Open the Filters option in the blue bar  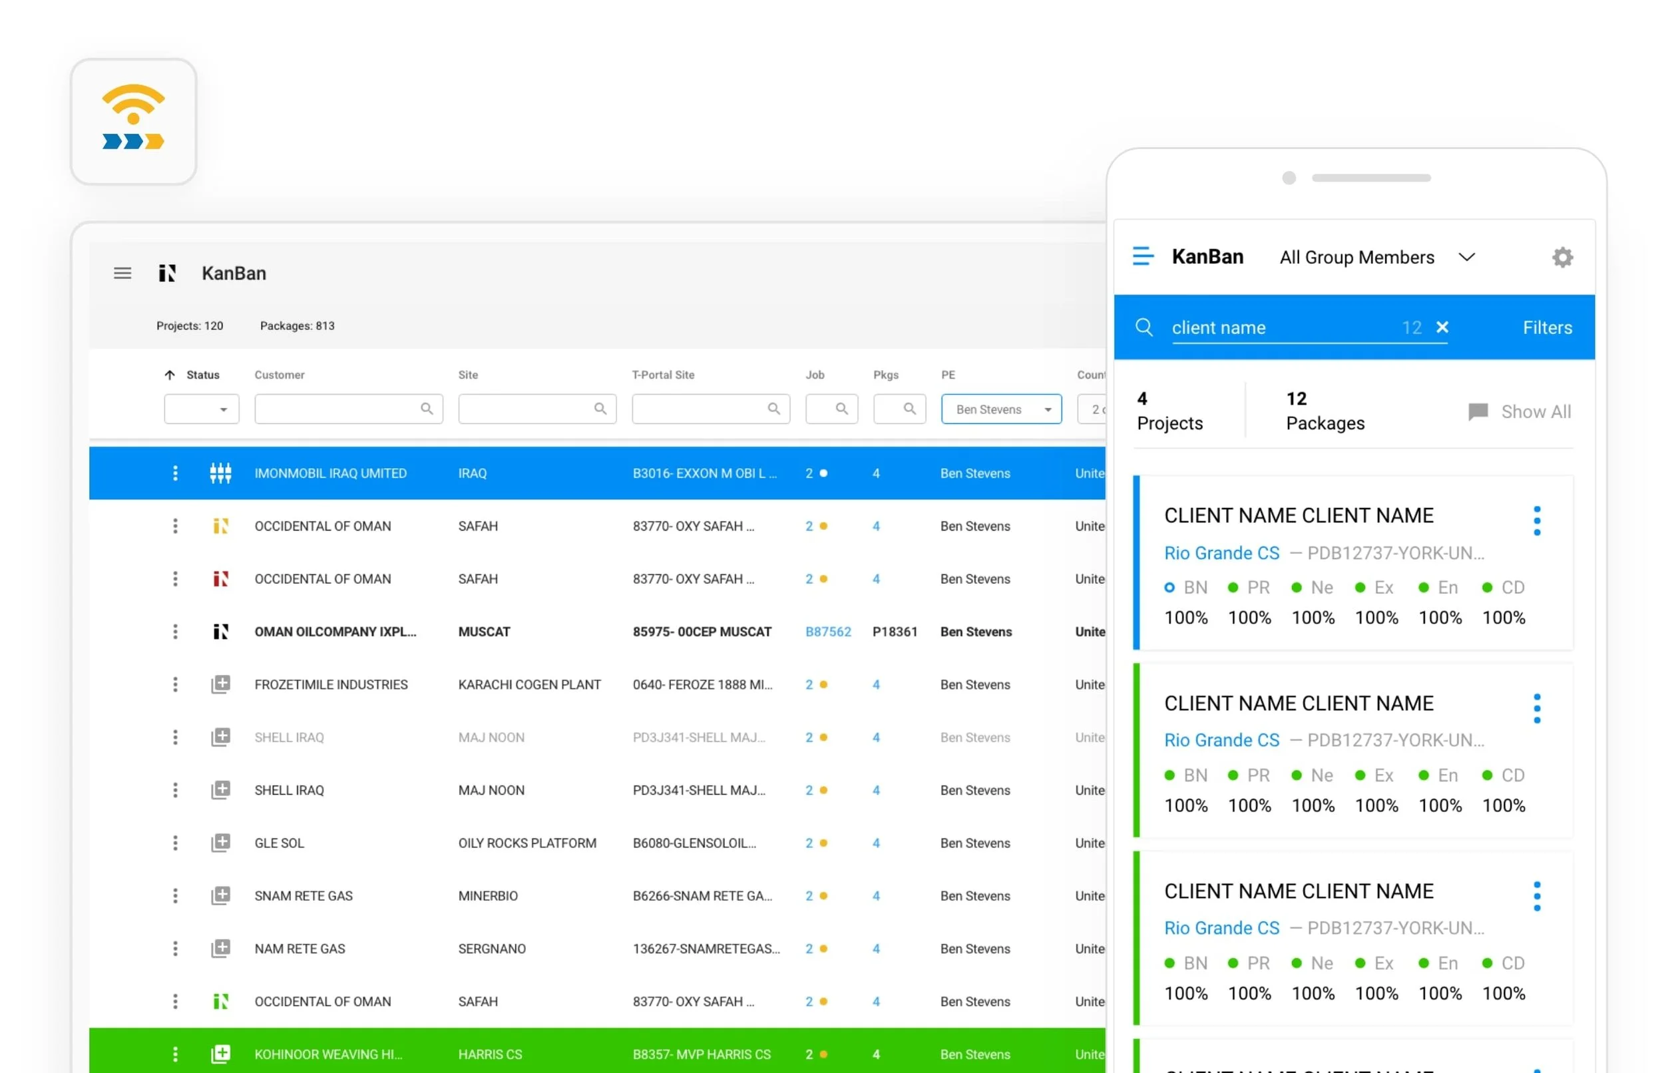pos(1546,327)
